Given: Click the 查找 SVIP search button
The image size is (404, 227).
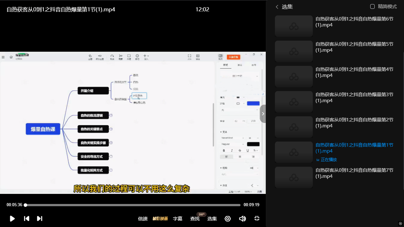Looking at the screenshot, I should click(x=195, y=218).
